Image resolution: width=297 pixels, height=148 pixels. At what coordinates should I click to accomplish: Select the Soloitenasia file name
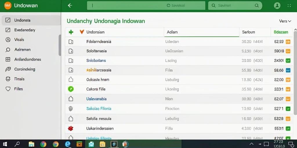(96, 51)
